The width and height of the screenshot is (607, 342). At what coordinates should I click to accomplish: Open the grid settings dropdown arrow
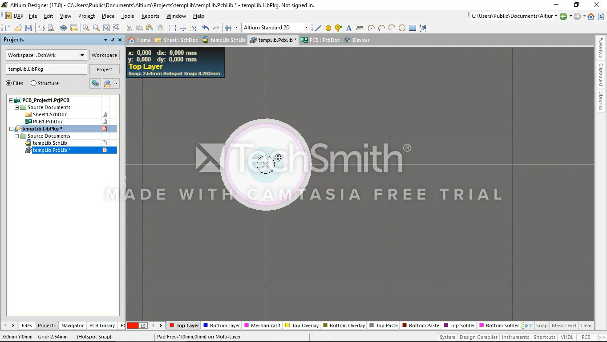pos(237,28)
